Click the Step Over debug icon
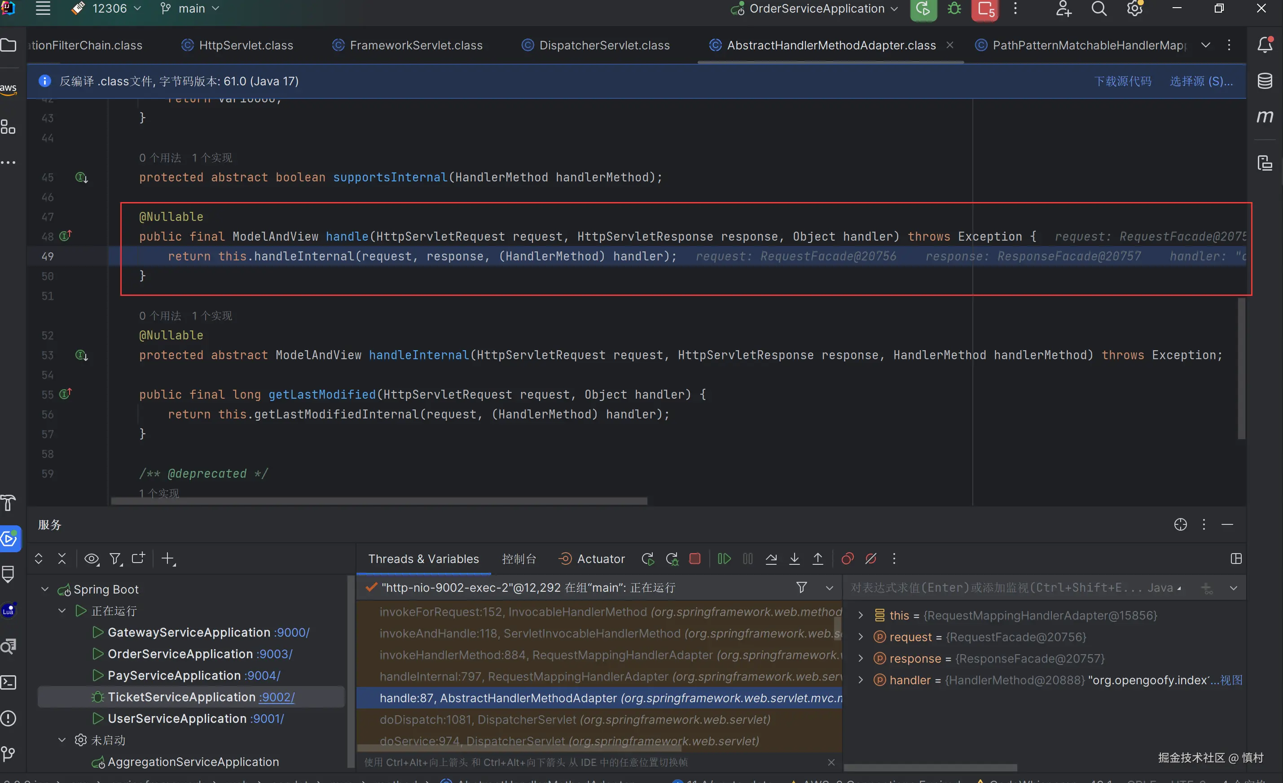Viewport: 1283px width, 783px height. [x=771, y=559]
